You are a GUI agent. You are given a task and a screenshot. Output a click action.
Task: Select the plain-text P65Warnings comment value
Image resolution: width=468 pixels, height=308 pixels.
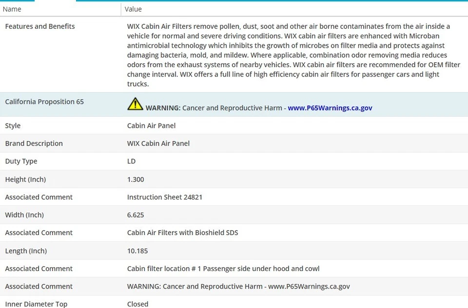coord(238,286)
